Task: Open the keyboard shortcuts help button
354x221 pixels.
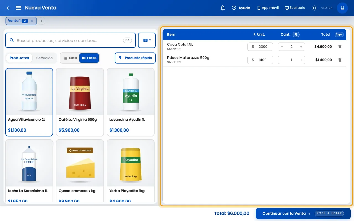Action: 147,40
